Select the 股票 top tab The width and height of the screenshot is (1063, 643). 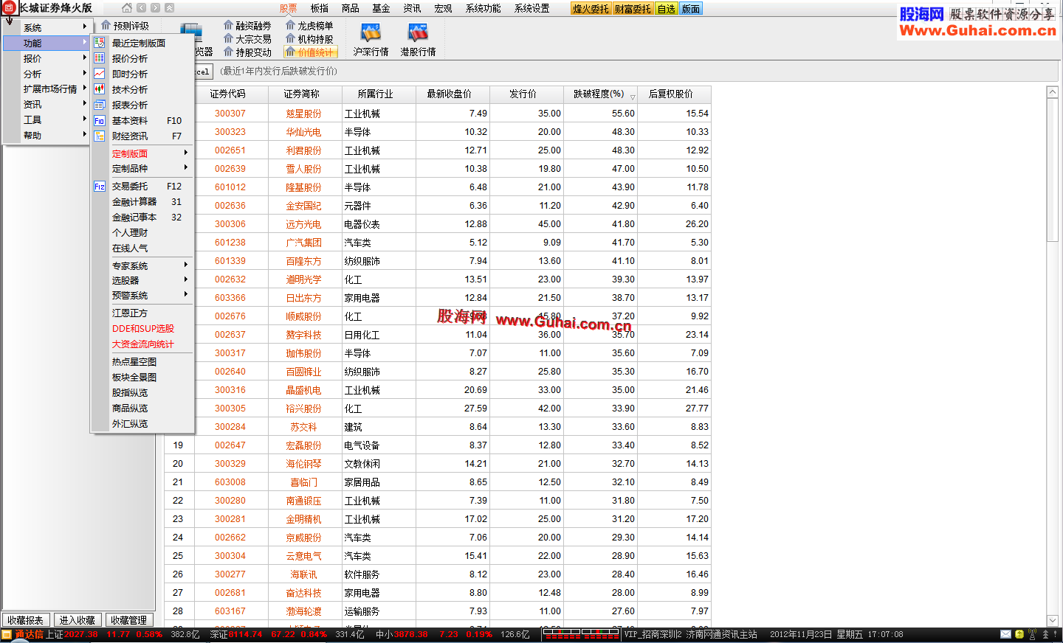(x=289, y=9)
